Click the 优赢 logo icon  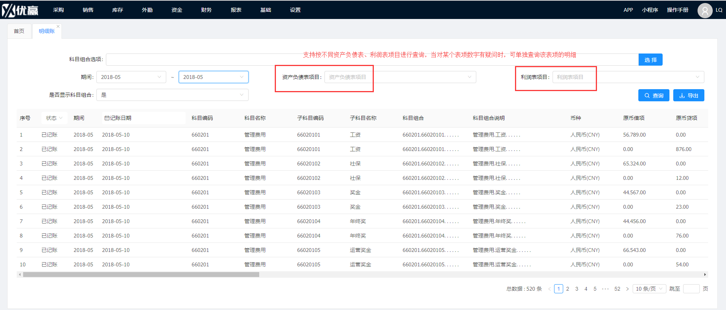[20, 10]
